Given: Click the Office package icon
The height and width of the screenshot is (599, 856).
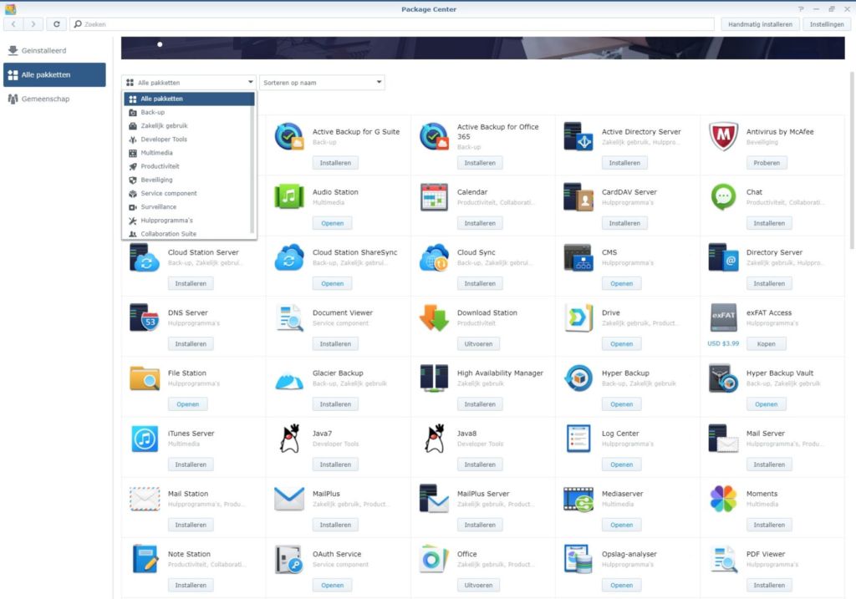Looking at the screenshot, I should 434,559.
